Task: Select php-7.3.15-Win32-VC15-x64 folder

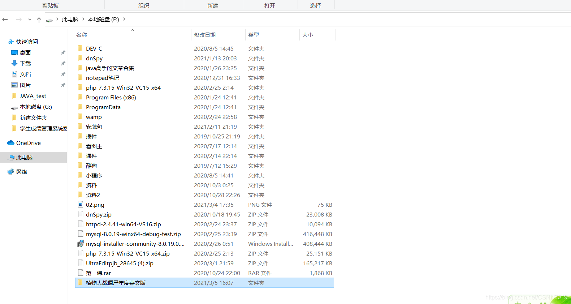Action: (x=123, y=88)
